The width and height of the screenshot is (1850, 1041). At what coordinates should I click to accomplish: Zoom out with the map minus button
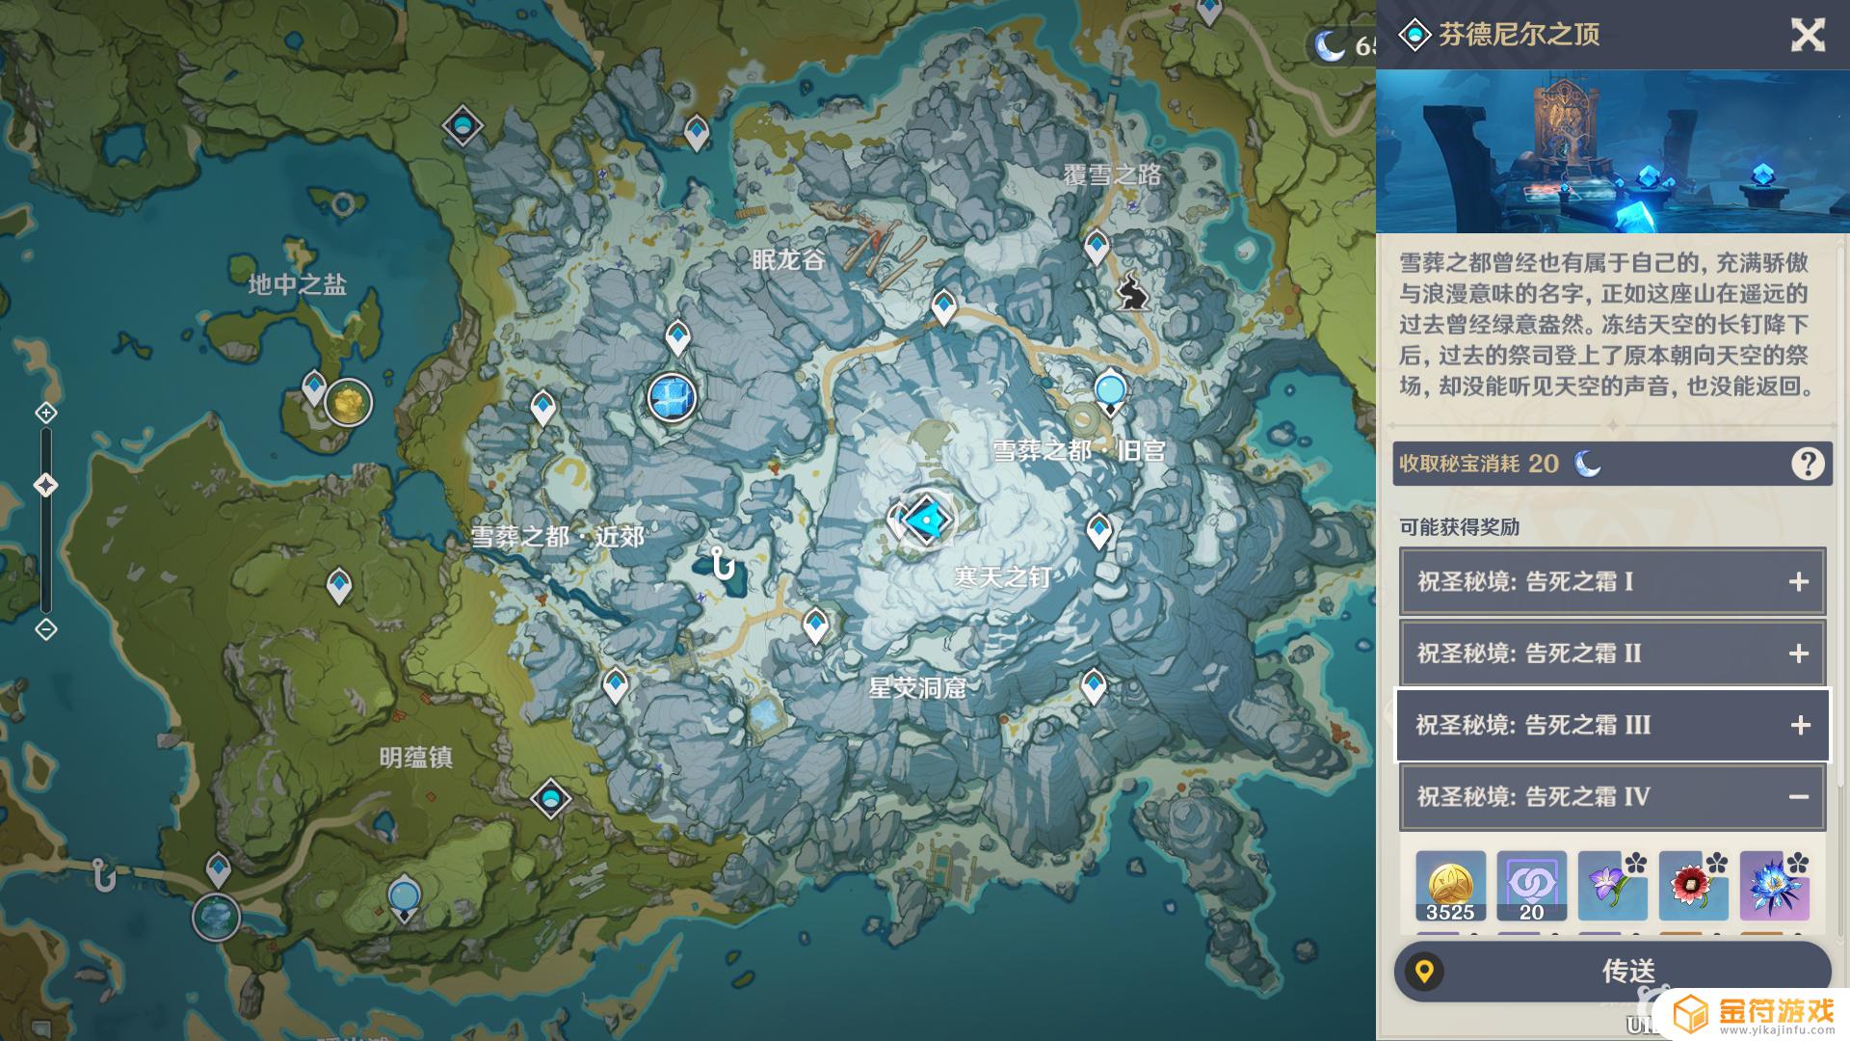(x=45, y=629)
